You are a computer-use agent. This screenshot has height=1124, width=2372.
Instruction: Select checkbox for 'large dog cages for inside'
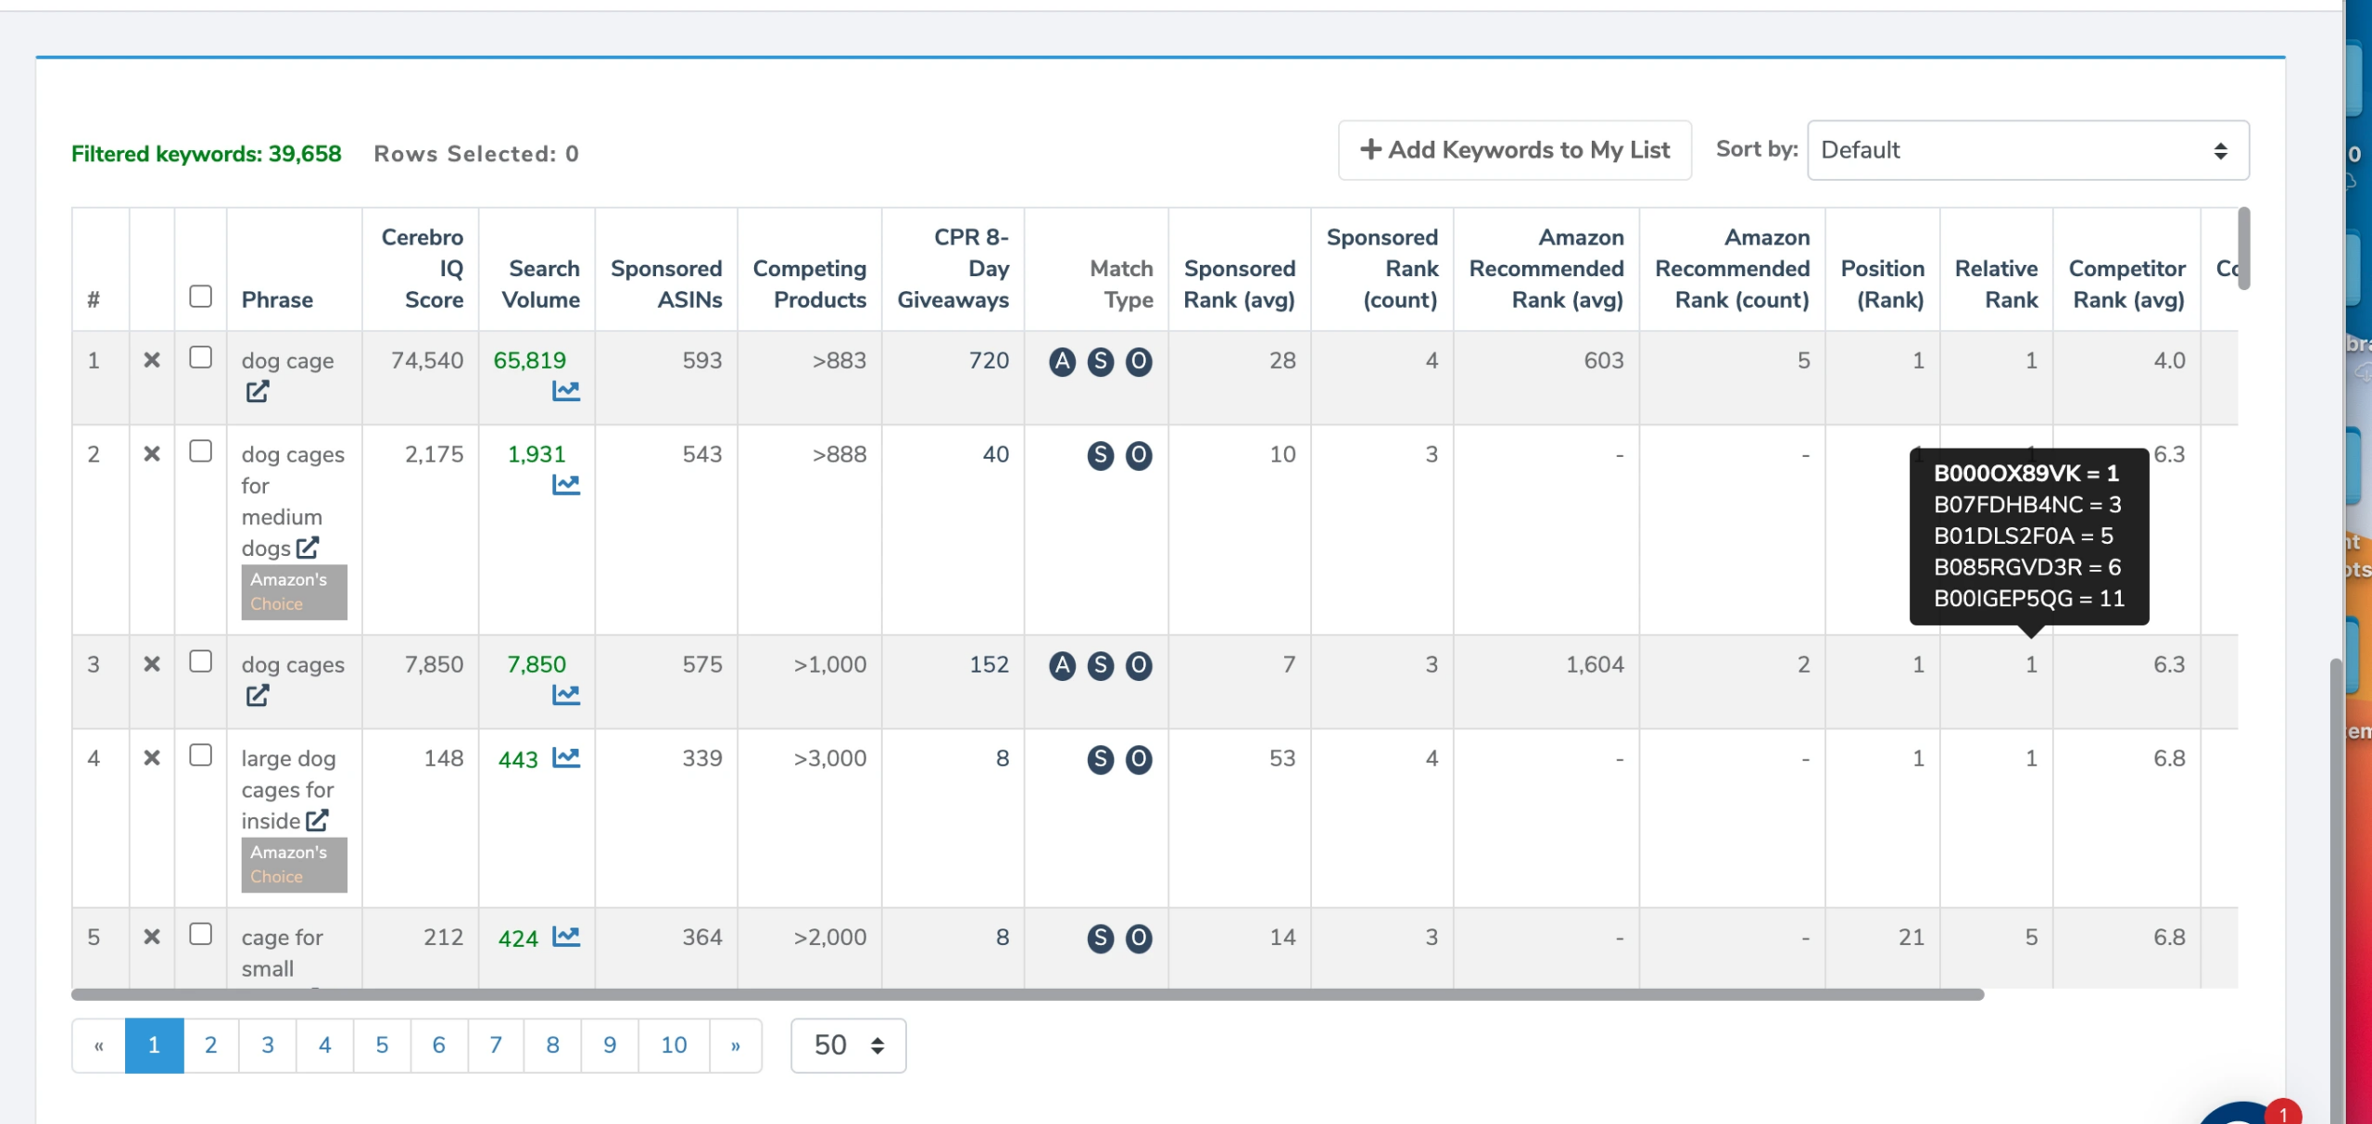pyautogui.click(x=200, y=755)
